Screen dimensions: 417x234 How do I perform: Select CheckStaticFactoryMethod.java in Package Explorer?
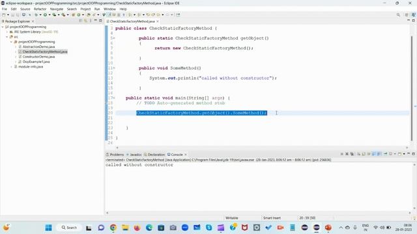tap(45, 52)
